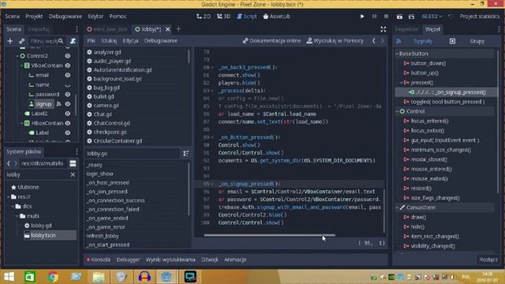The width and height of the screenshot is (505, 284).
Task: Toggle visibility of the Control2 node
Action: point(68,56)
